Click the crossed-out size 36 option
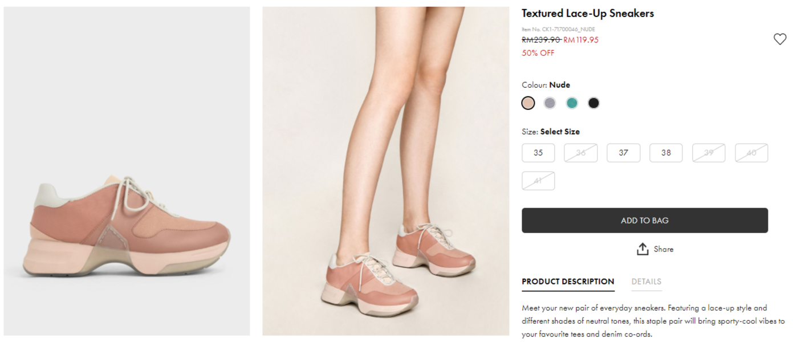Viewport: 793px width, 342px height. click(x=581, y=153)
